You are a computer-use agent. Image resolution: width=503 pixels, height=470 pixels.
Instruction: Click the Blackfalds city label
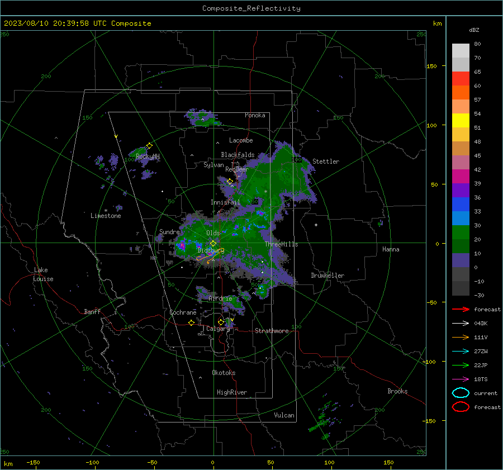[238, 155]
